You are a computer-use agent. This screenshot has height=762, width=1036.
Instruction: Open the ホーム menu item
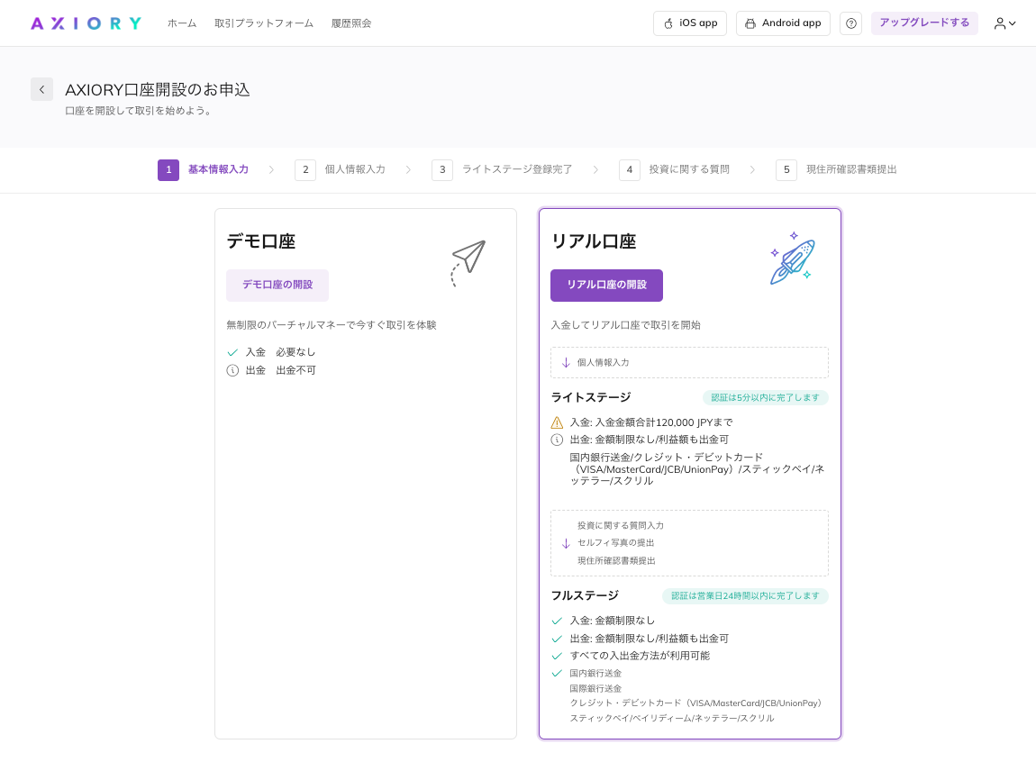[x=182, y=23]
